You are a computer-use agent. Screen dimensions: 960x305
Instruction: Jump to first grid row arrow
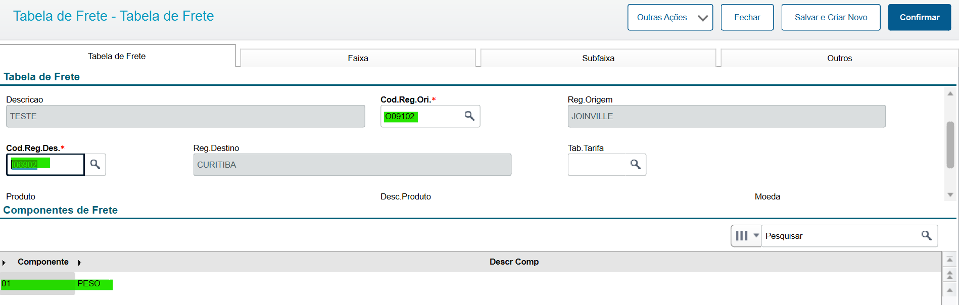point(949,260)
